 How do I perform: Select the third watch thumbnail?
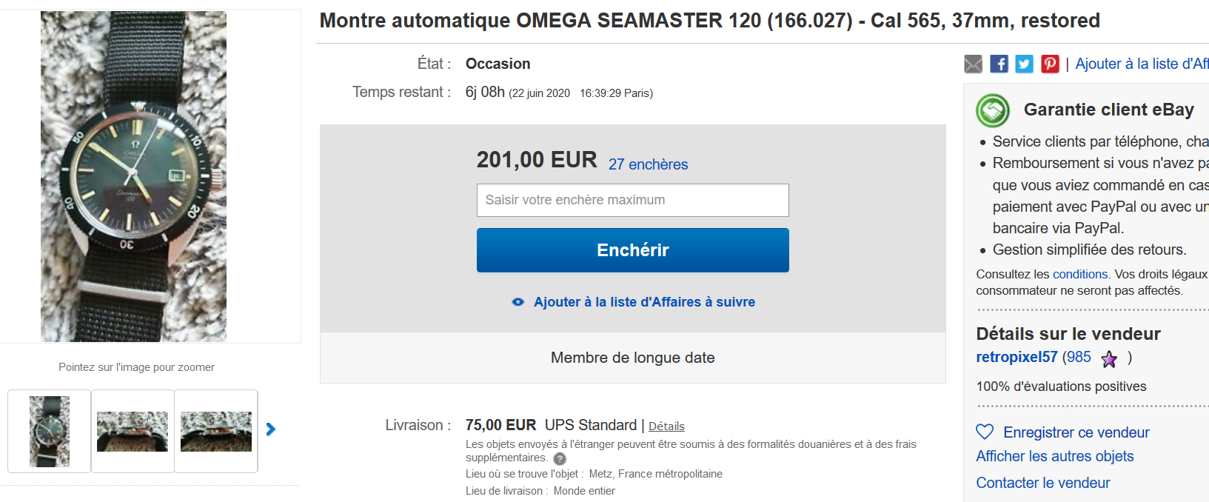point(216,431)
